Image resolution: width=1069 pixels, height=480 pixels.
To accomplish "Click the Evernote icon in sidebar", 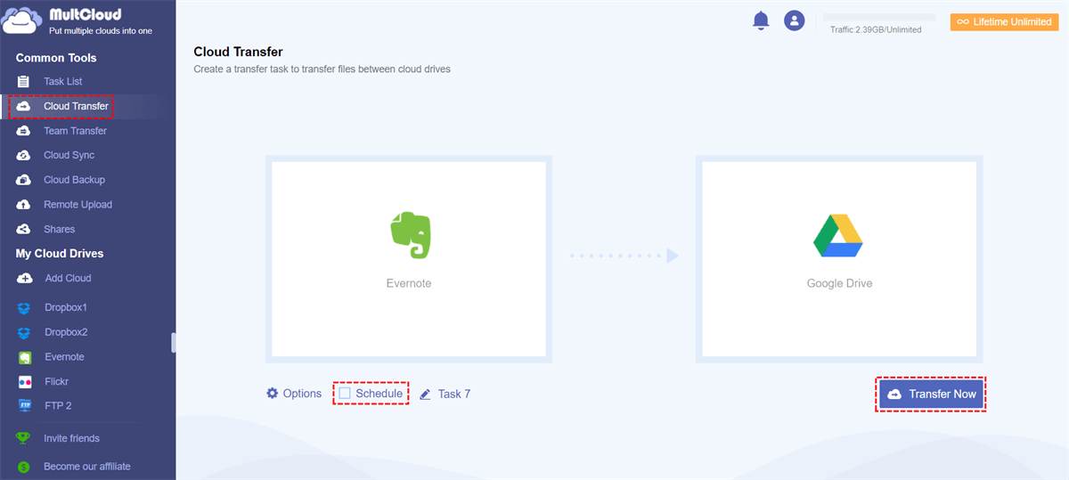I will [25, 357].
